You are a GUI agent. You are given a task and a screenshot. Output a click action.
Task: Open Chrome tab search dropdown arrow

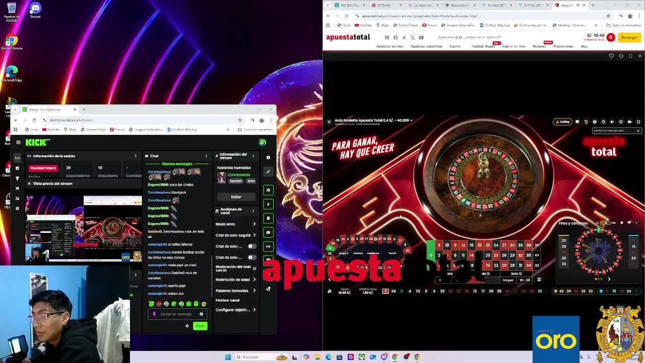(328, 5)
